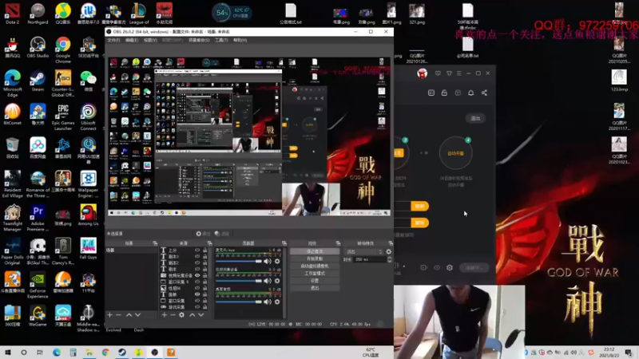Open 麦克风/Aux mixer channel settings gear
This screenshot has width=639, height=359.
tap(277, 262)
